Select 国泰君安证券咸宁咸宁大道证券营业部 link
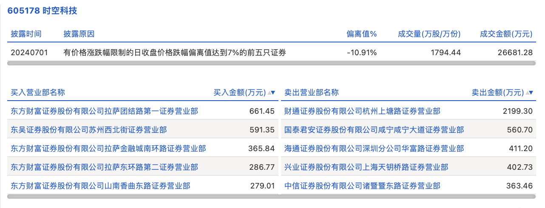 [x=374, y=130]
